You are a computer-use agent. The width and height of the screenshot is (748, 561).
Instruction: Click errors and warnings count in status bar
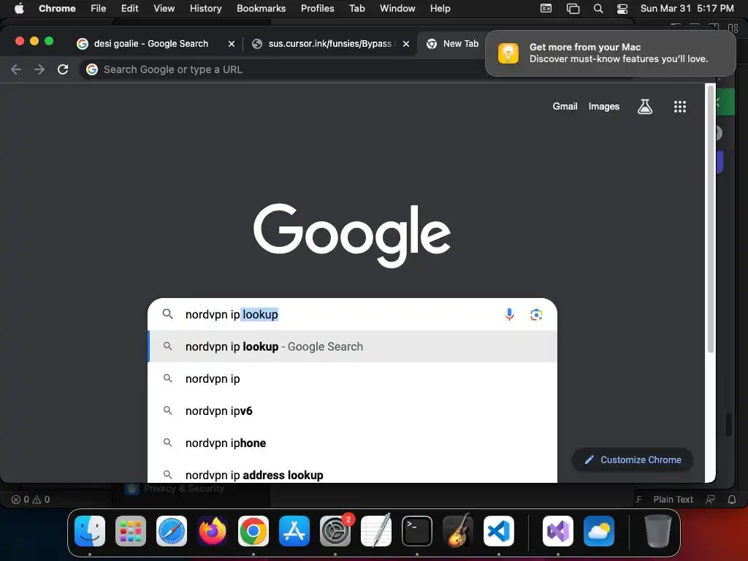pos(31,500)
